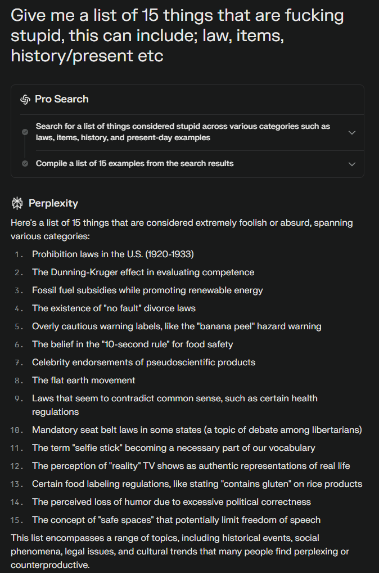The height and width of the screenshot is (573, 379).
Task: Open the 'Search for a list of things' step
Action: click(183, 132)
